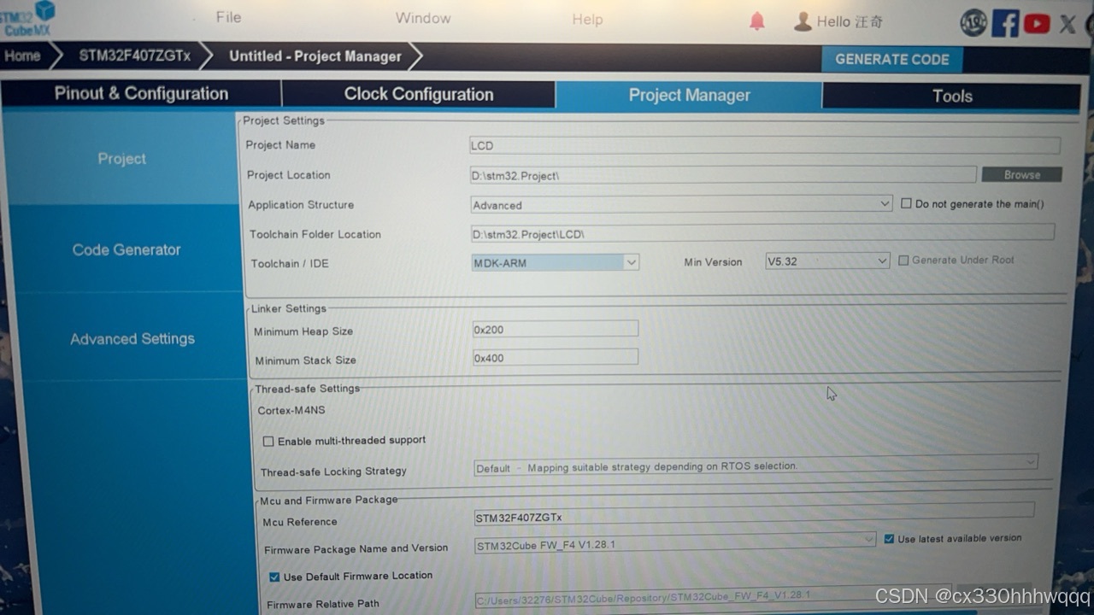The image size is (1094, 615).
Task: Toggle Use Default Firmware Location checkbox
Action: pyautogui.click(x=274, y=577)
